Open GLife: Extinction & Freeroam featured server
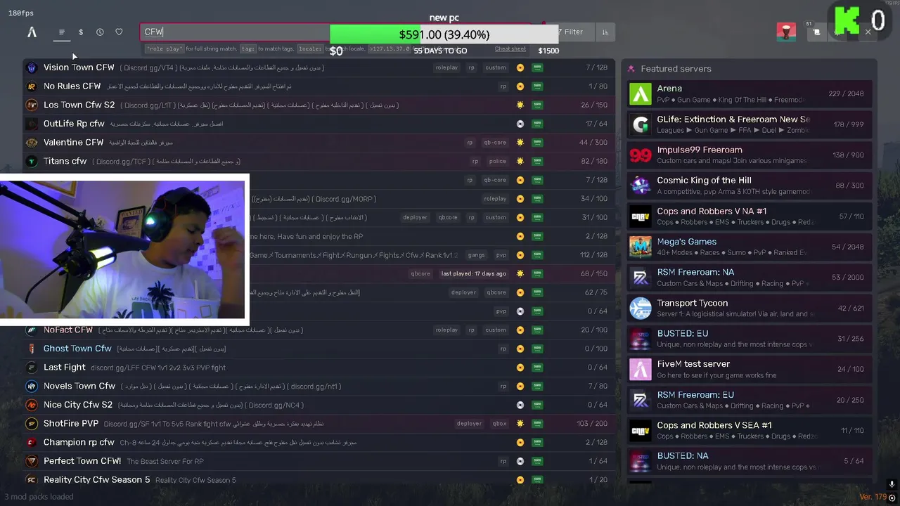 coord(750,124)
